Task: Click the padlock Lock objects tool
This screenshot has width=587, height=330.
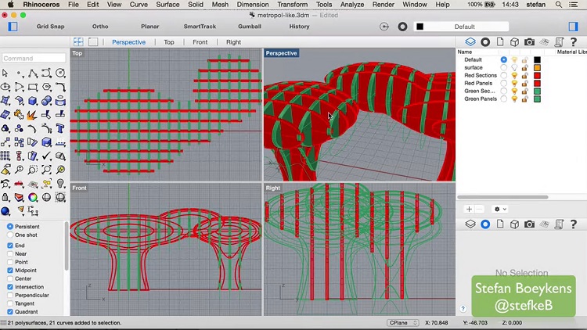Action: 5,197
